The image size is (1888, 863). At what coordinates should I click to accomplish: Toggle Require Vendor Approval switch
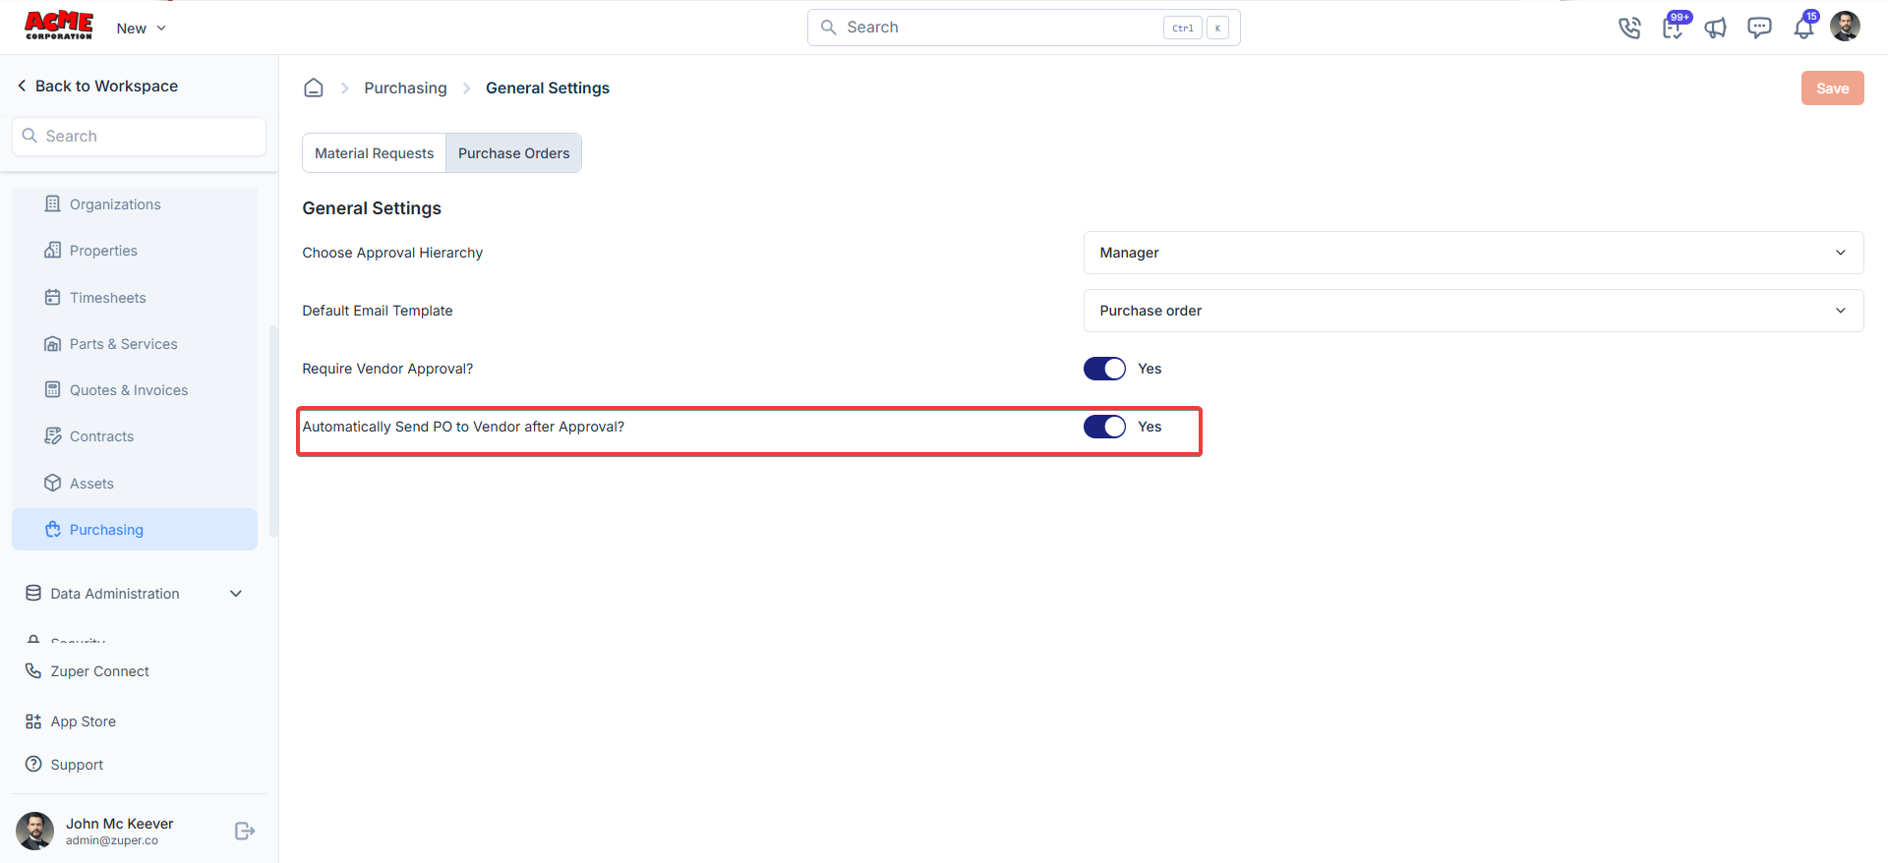(x=1104, y=369)
